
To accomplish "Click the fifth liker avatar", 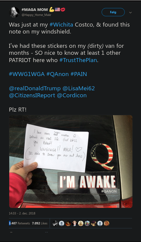I will [x=81, y=223].
